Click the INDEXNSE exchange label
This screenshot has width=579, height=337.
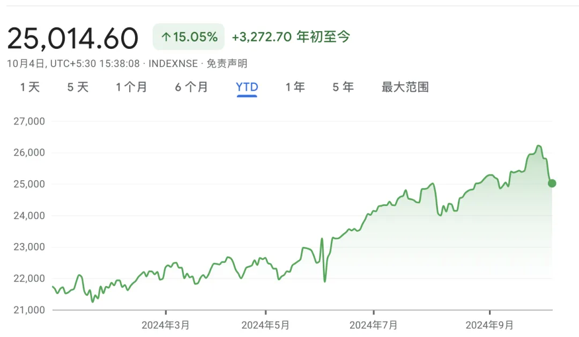172,63
